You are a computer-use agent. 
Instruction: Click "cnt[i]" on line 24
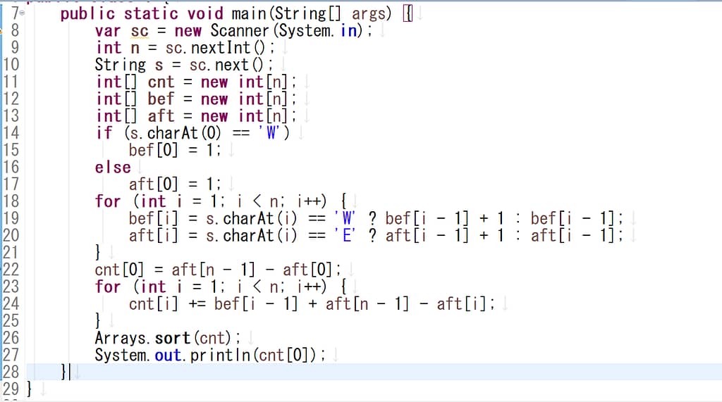point(153,304)
